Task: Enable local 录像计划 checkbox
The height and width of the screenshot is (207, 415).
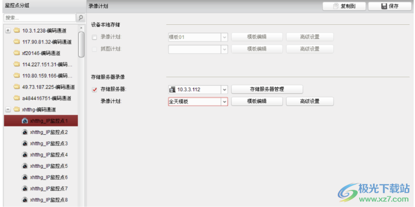Action: 95,37
